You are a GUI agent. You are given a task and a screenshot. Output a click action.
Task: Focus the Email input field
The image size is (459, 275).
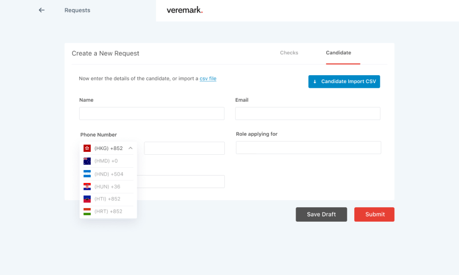pos(307,114)
